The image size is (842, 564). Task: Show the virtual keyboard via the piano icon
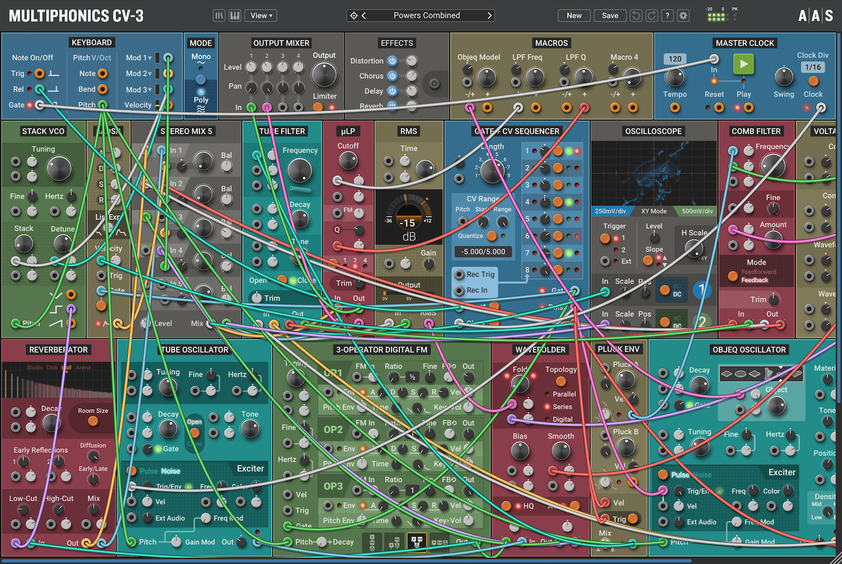[x=235, y=16]
